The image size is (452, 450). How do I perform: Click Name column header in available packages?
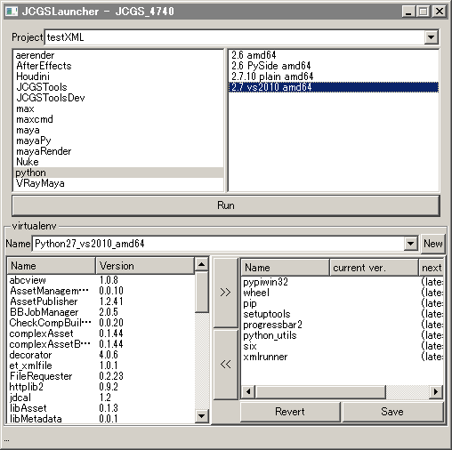pyautogui.click(x=51, y=266)
